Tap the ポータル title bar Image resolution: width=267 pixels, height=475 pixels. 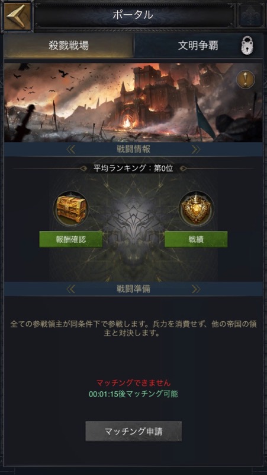(x=135, y=15)
